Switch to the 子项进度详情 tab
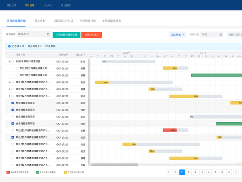 point(87,21)
